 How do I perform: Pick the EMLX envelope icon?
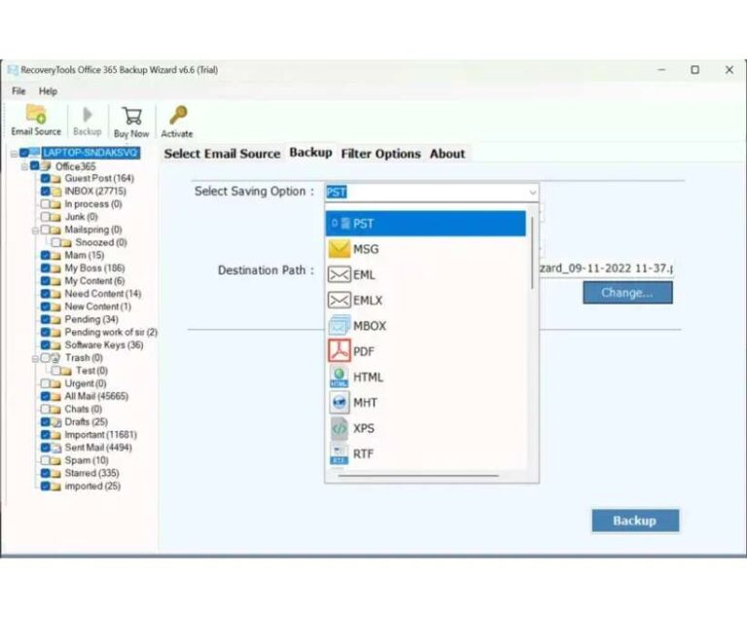pyautogui.click(x=339, y=300)
